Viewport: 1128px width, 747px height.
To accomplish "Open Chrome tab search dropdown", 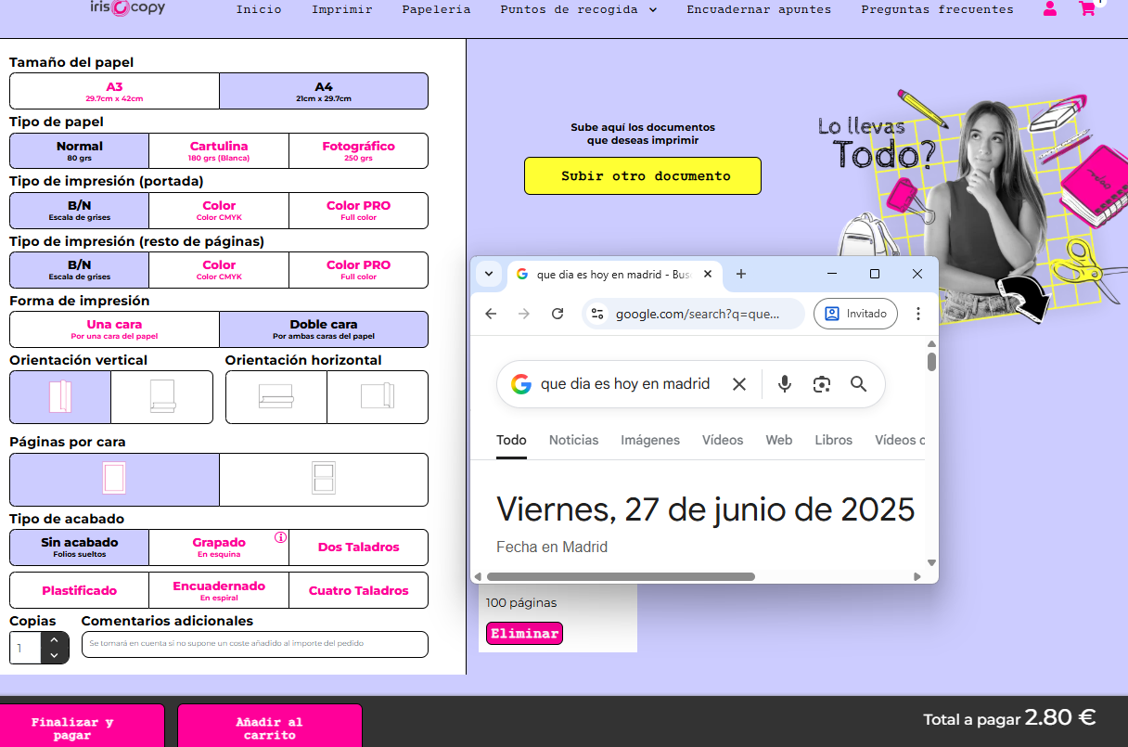I will 489,274.
